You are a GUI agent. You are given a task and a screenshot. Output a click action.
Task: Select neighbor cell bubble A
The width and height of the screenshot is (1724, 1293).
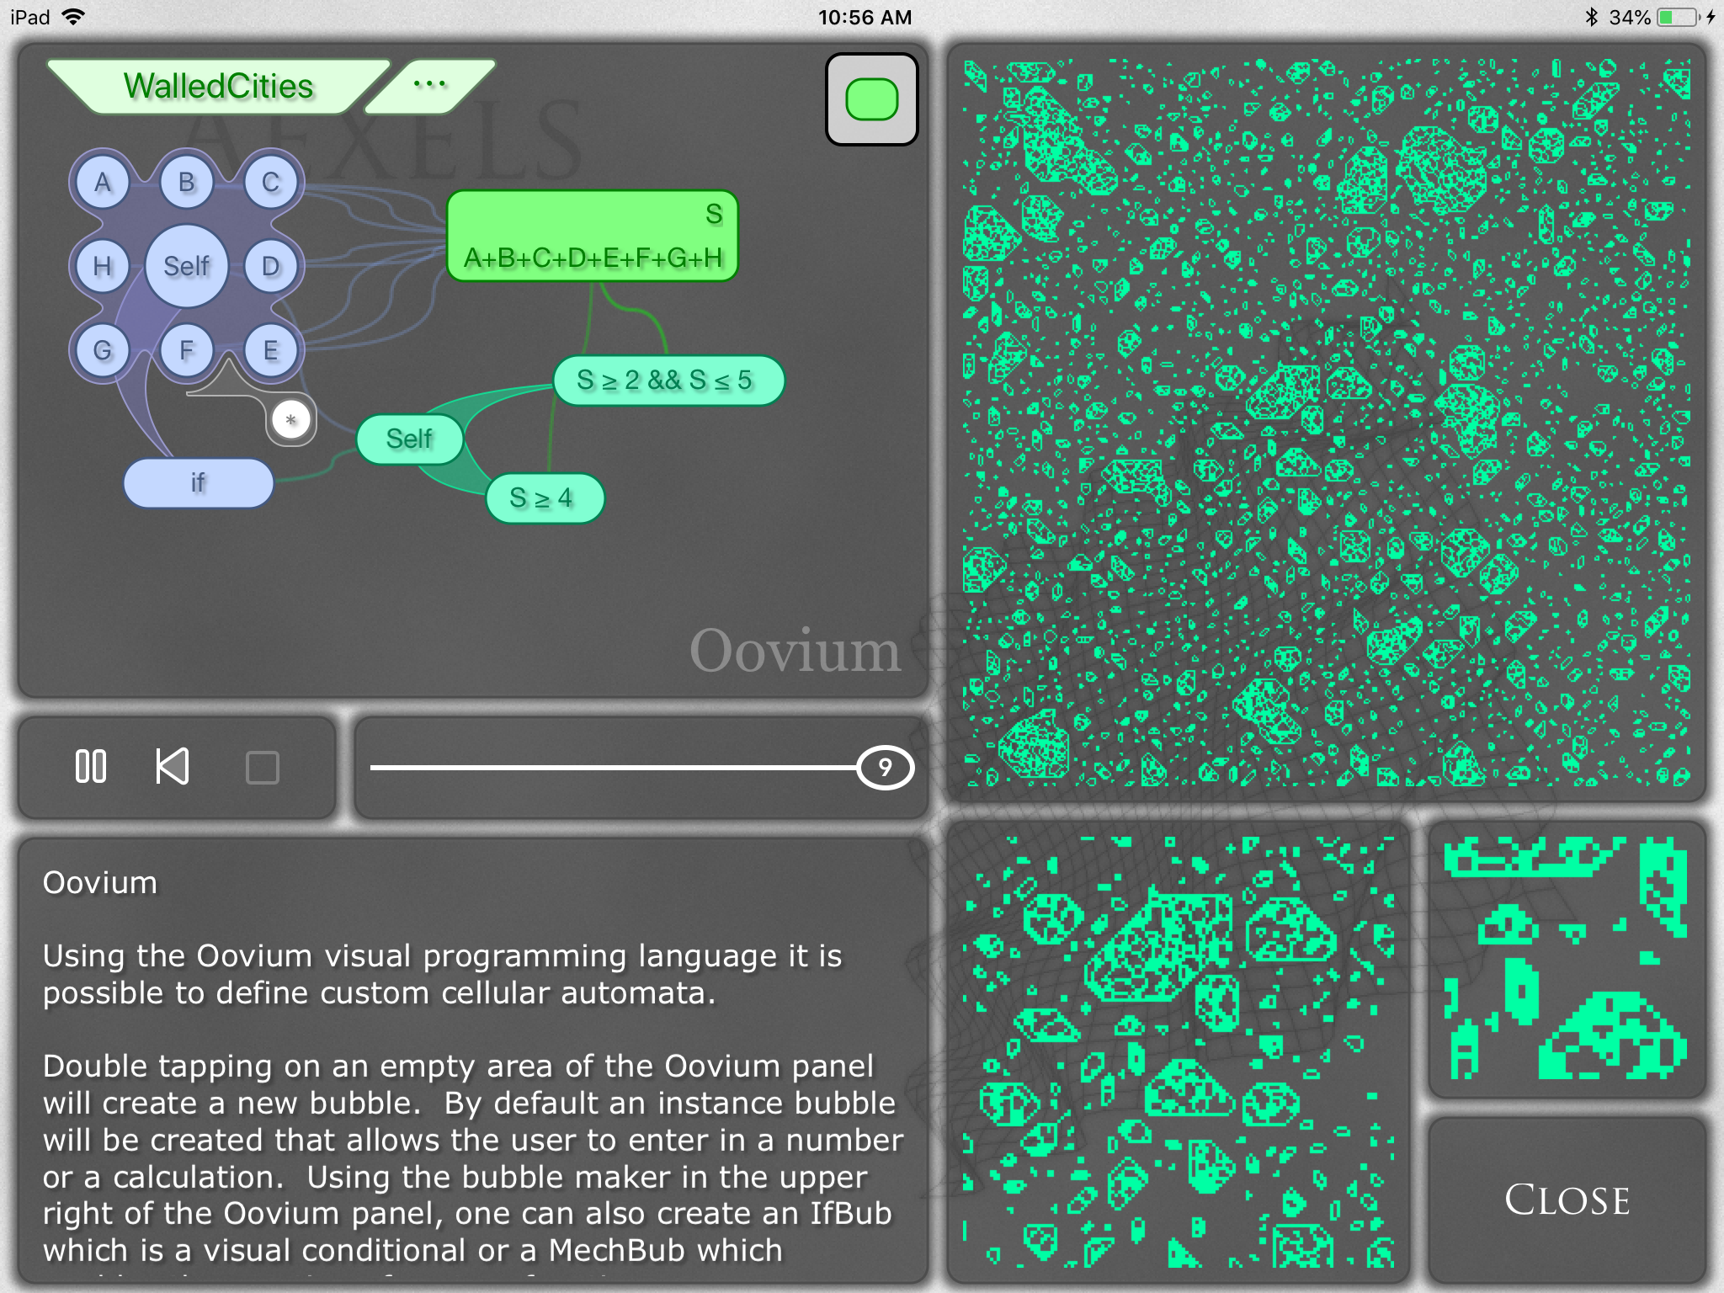[x=102, y=182]
